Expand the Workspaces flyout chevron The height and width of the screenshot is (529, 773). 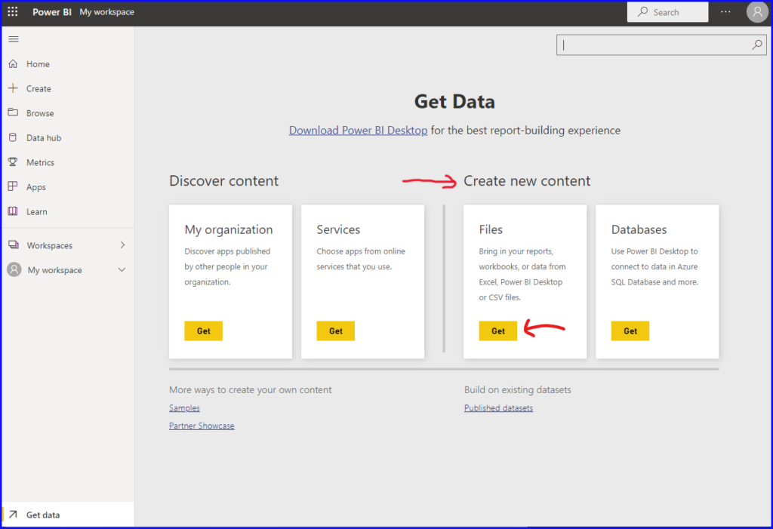(122, 245)
